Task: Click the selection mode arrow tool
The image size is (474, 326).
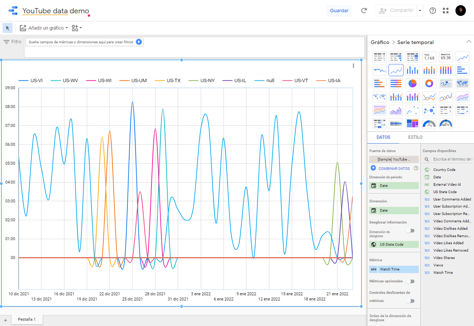Action: tap(7, 28)
